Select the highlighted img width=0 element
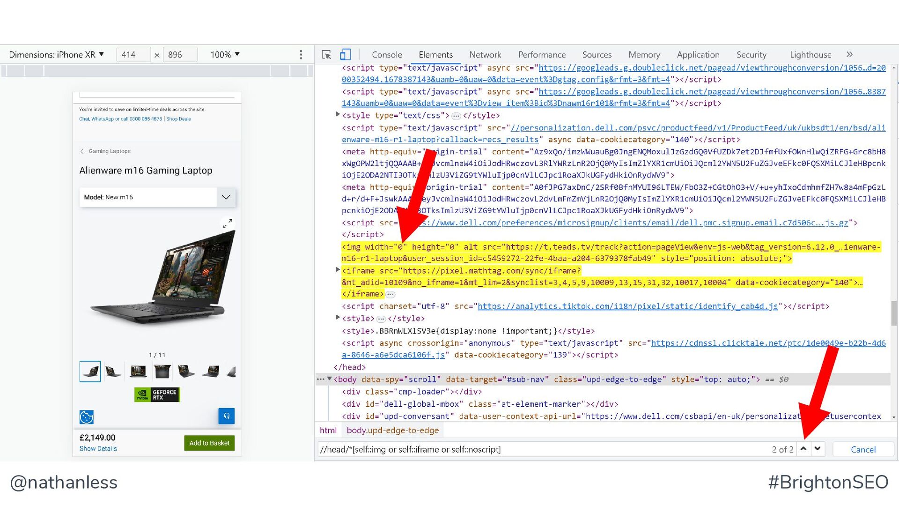 tap(611, 253)
